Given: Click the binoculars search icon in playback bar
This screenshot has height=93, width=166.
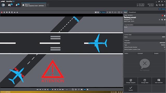Looking at the screenshot, I should pos(82,90).
